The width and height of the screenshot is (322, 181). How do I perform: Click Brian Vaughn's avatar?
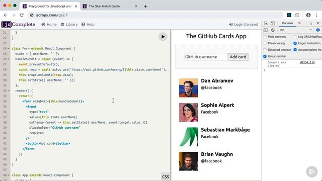click(x=189, y=161)
